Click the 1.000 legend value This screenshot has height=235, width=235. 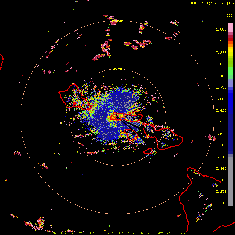pos(221,29)
